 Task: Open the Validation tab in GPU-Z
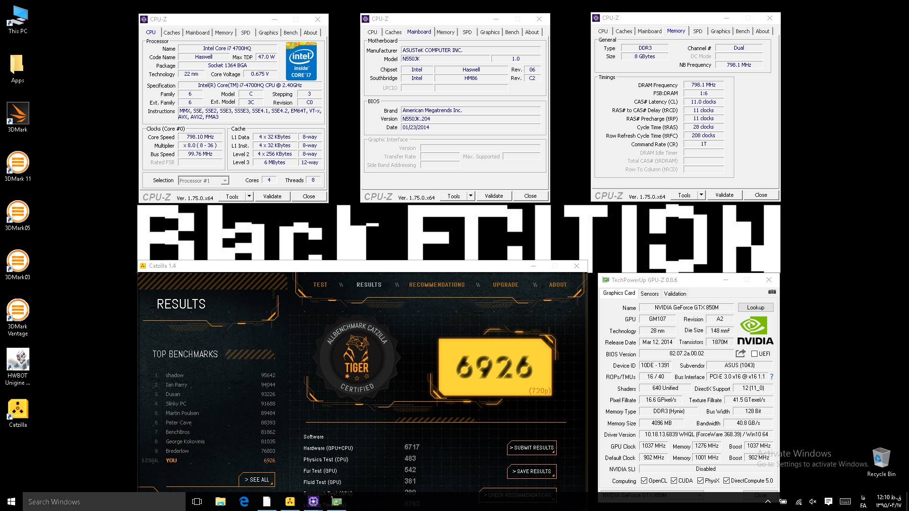click(x=675, y=294)
